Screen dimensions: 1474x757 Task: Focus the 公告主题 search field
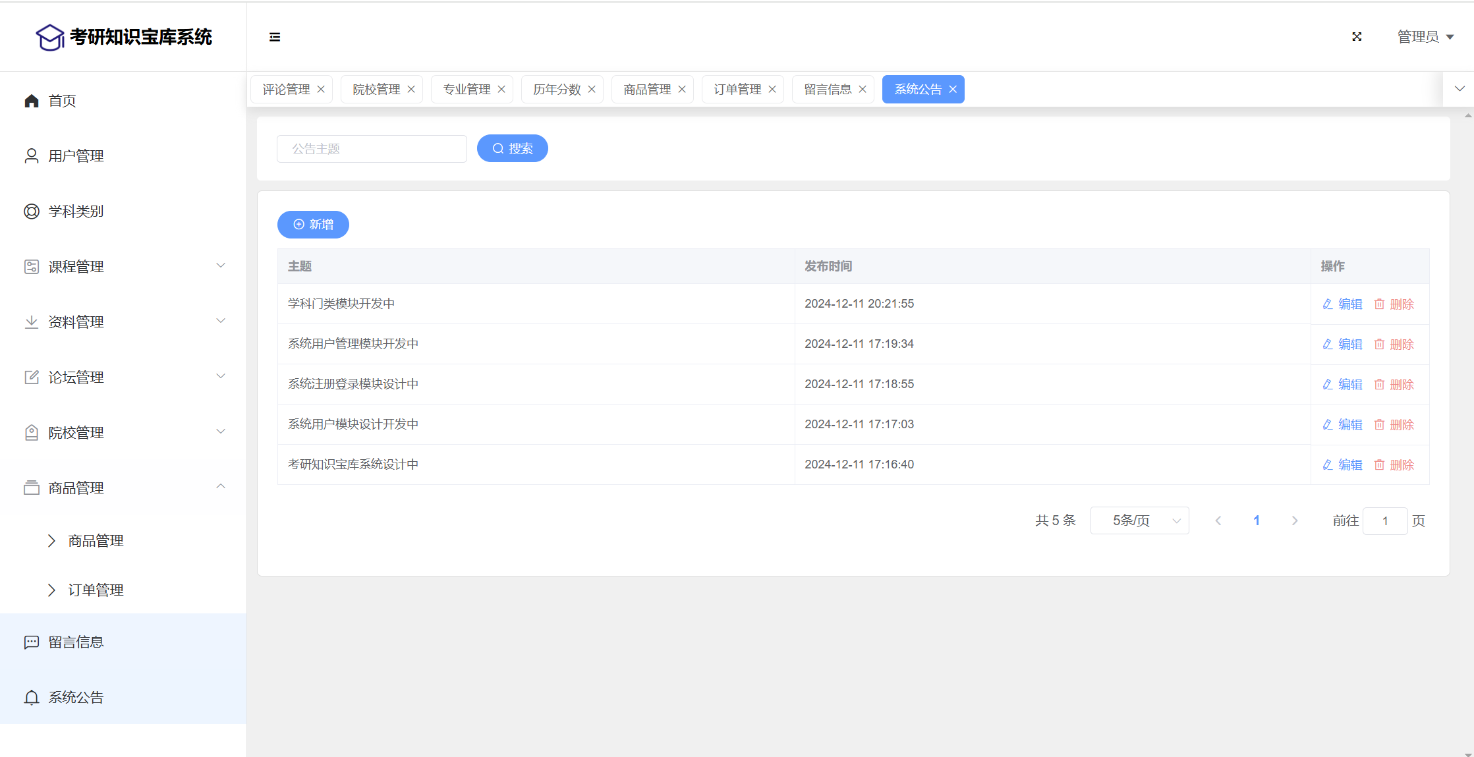[372, 149]
